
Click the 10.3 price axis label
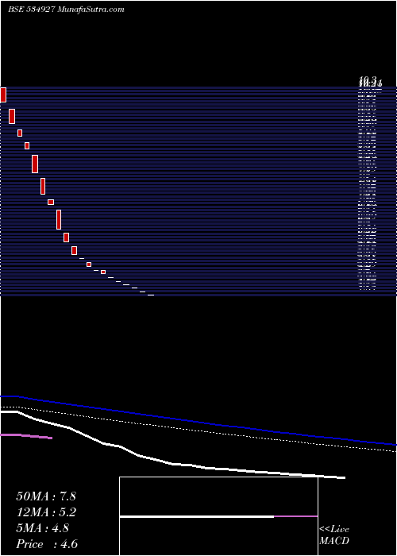tap(368, 79)
